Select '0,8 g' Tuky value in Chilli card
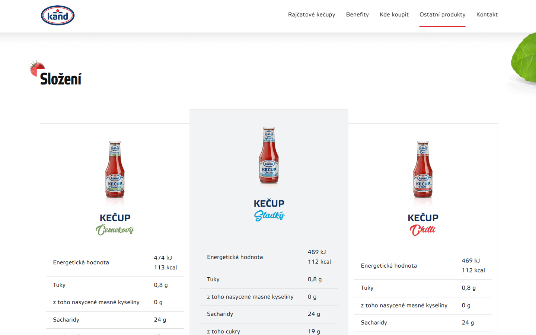536x335 pixels. (469, 288)
